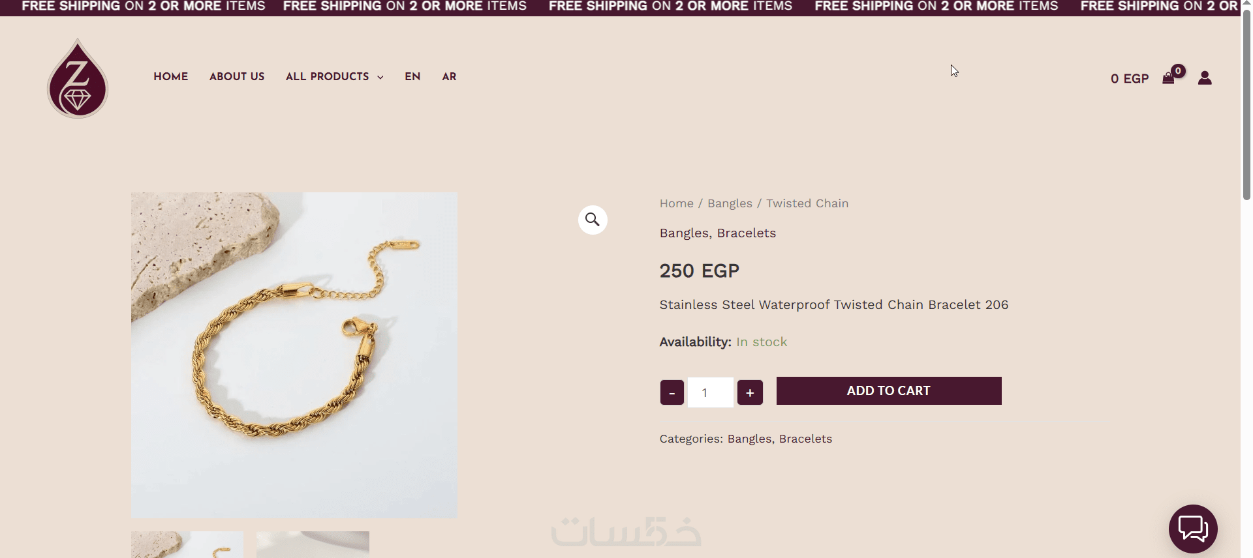Click the Z diamond store logo
This screenshot has height=558, width=1253.
click(78, 78)
